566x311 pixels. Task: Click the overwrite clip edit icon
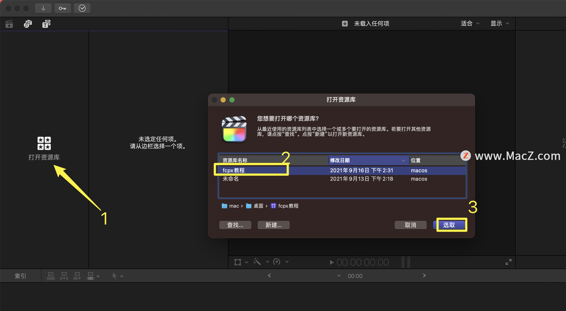(91, 276)
